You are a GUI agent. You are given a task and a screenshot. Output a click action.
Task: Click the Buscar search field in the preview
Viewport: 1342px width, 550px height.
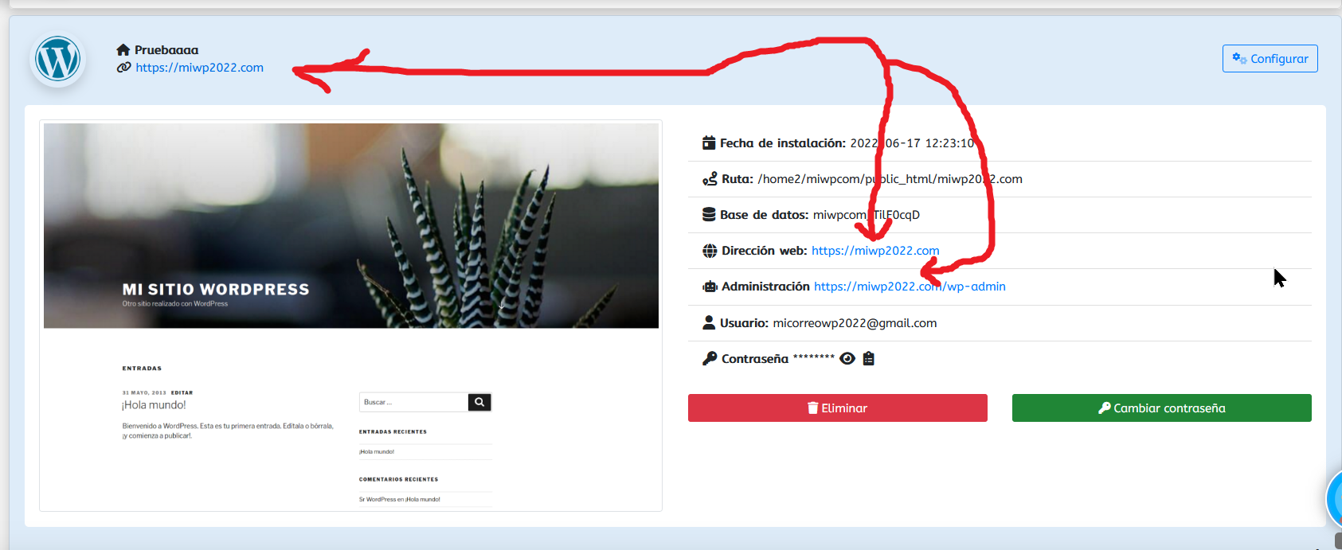pos(414,402)
